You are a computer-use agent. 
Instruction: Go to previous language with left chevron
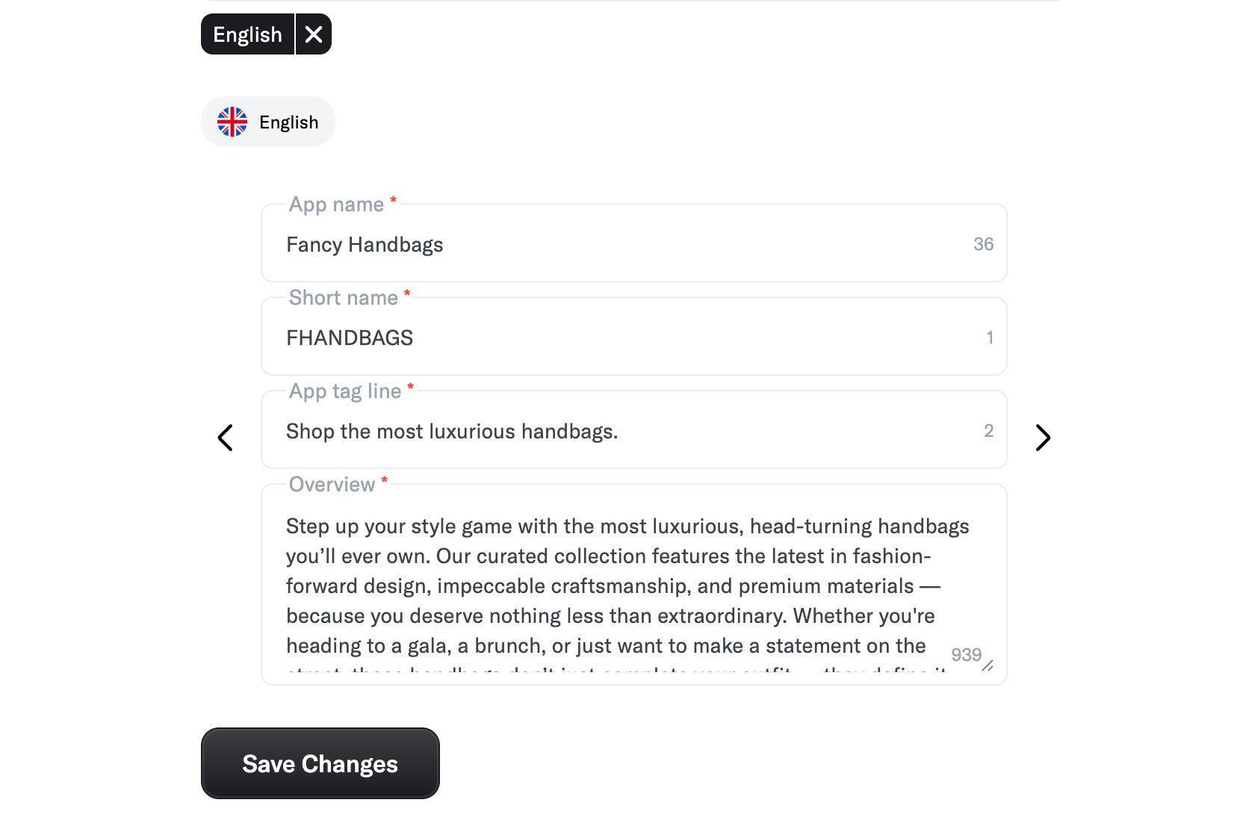point(226,438)
